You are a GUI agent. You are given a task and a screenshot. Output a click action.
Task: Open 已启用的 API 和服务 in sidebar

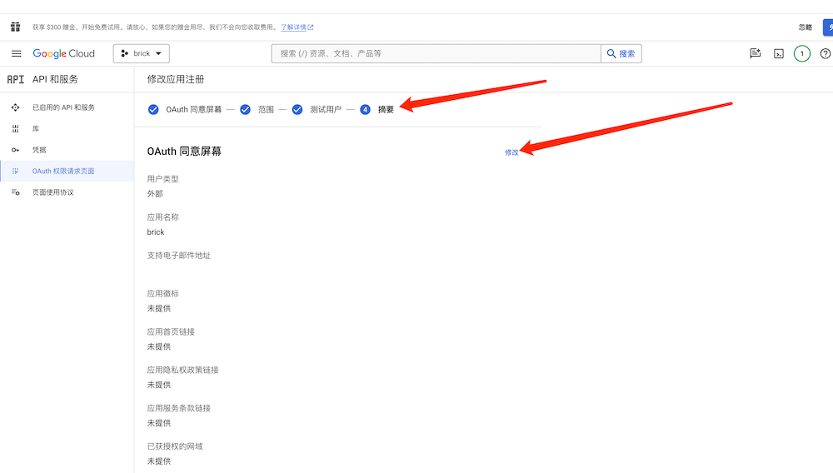coord(63,107)
